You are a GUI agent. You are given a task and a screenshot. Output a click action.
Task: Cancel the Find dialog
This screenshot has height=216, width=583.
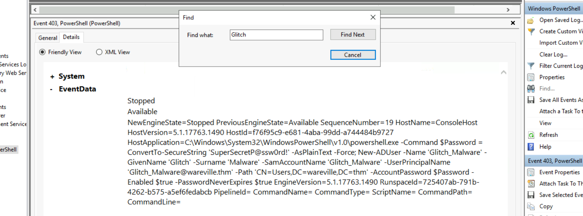[353, 55]
